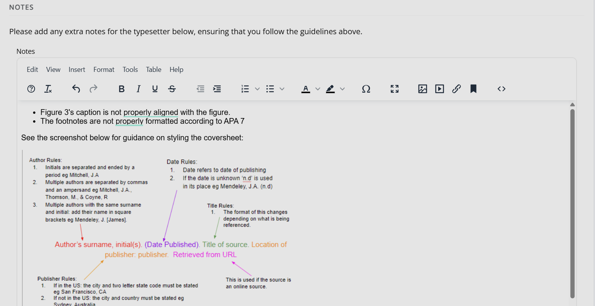The width and height of the screenshot is (595, 306).
Task: Open the Tools menu
Action: [130, 70]
